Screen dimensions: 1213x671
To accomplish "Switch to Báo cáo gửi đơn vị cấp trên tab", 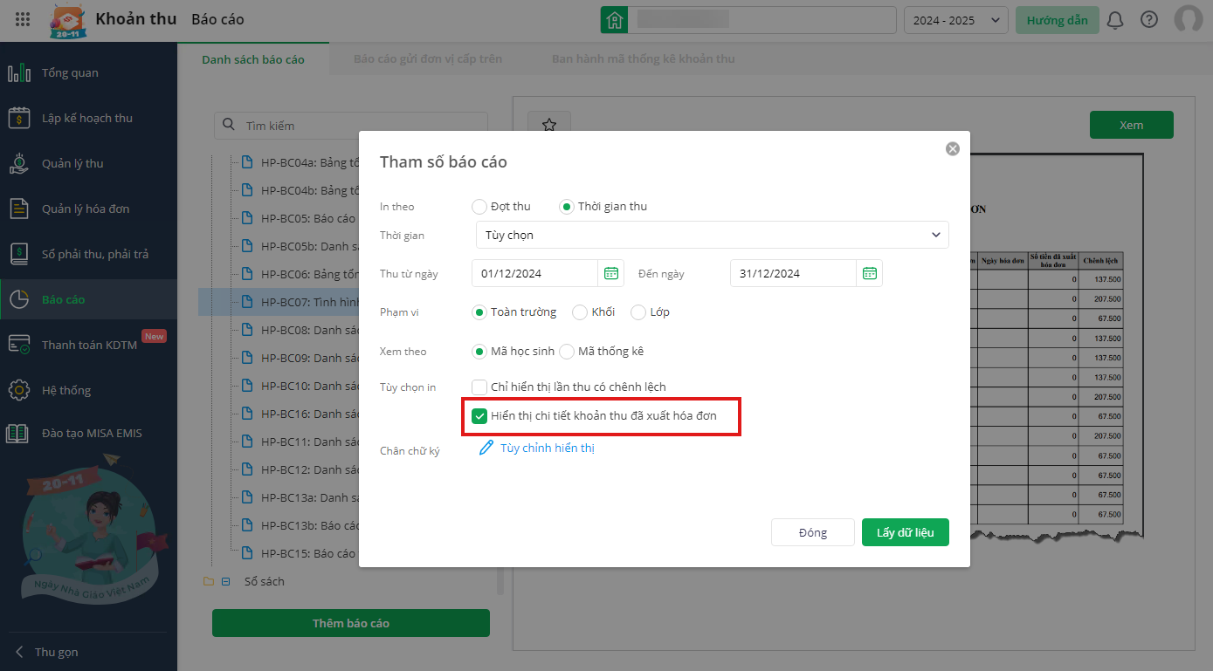I will 428,59.
